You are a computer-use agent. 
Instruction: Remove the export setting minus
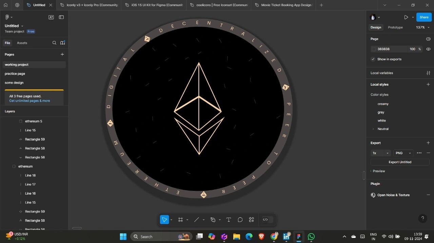coord(428,153)
